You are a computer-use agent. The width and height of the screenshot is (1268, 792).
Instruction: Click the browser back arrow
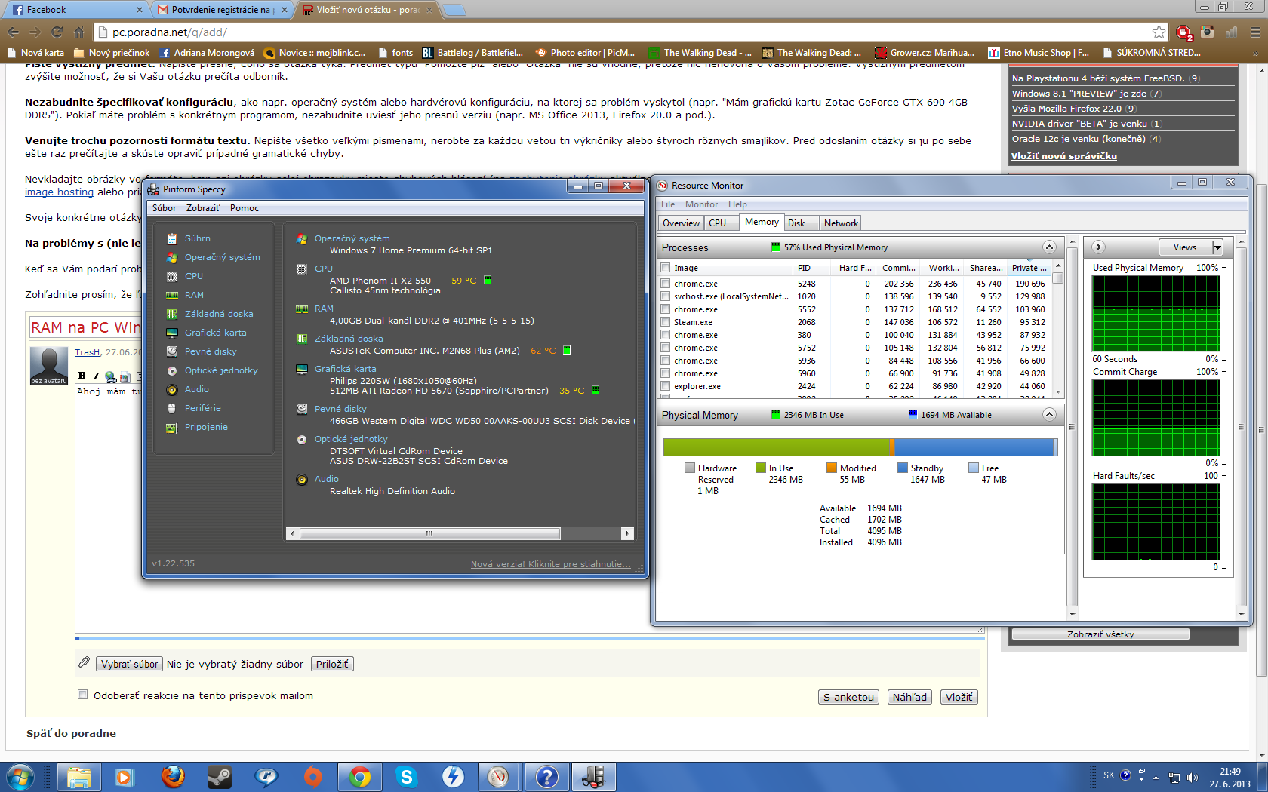pos(13,32)
